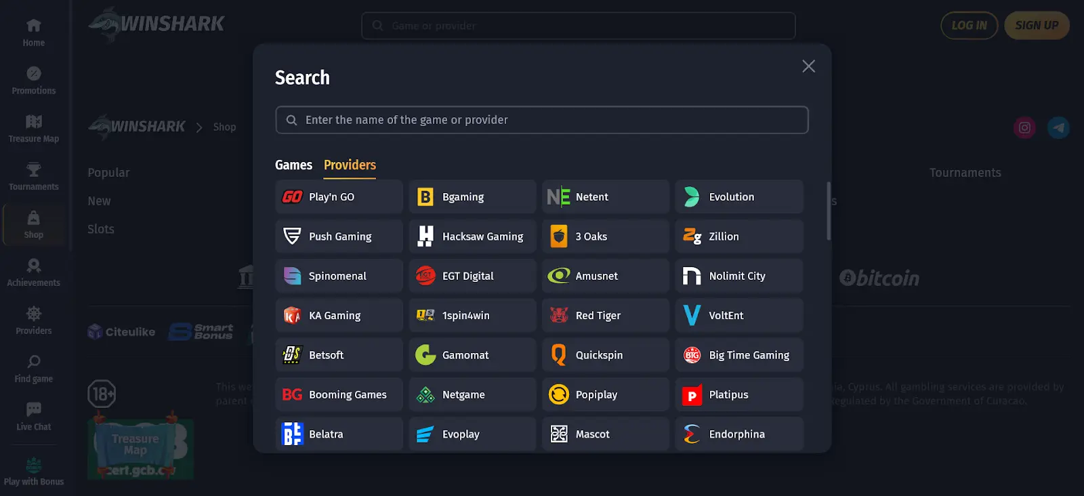The width and height of the screenshot is (1084, 496).
Task: Select the Providers tab
Action: [350, 165]
